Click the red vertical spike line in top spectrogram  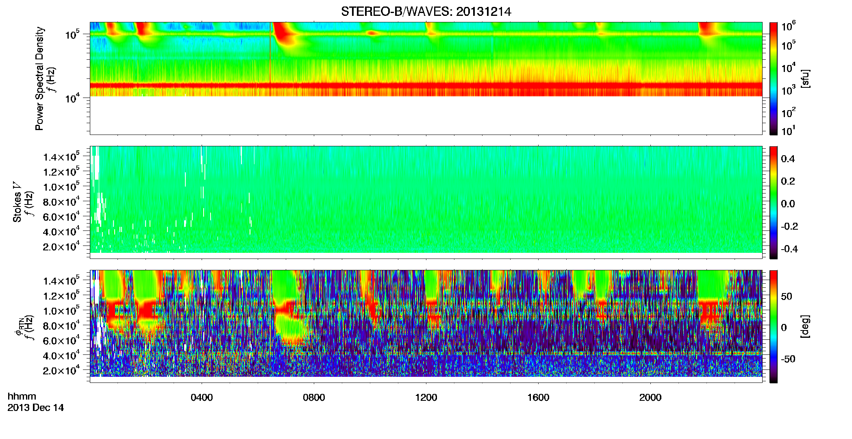(x=270, y=59)
